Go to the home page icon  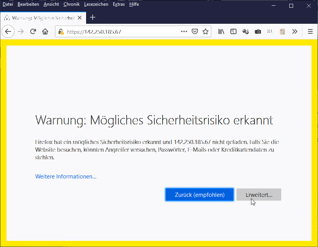(x=45, y=32)
